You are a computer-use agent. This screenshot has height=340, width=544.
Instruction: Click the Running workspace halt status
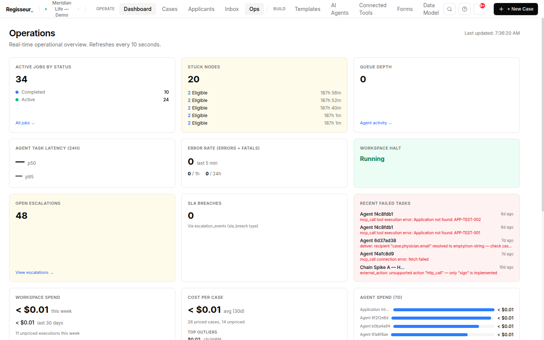pos(372,159)
